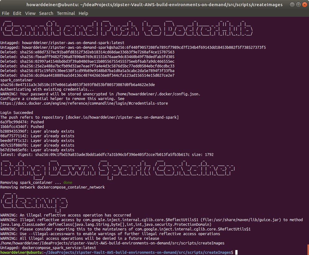Minimize the terminal window

point(292,5)
